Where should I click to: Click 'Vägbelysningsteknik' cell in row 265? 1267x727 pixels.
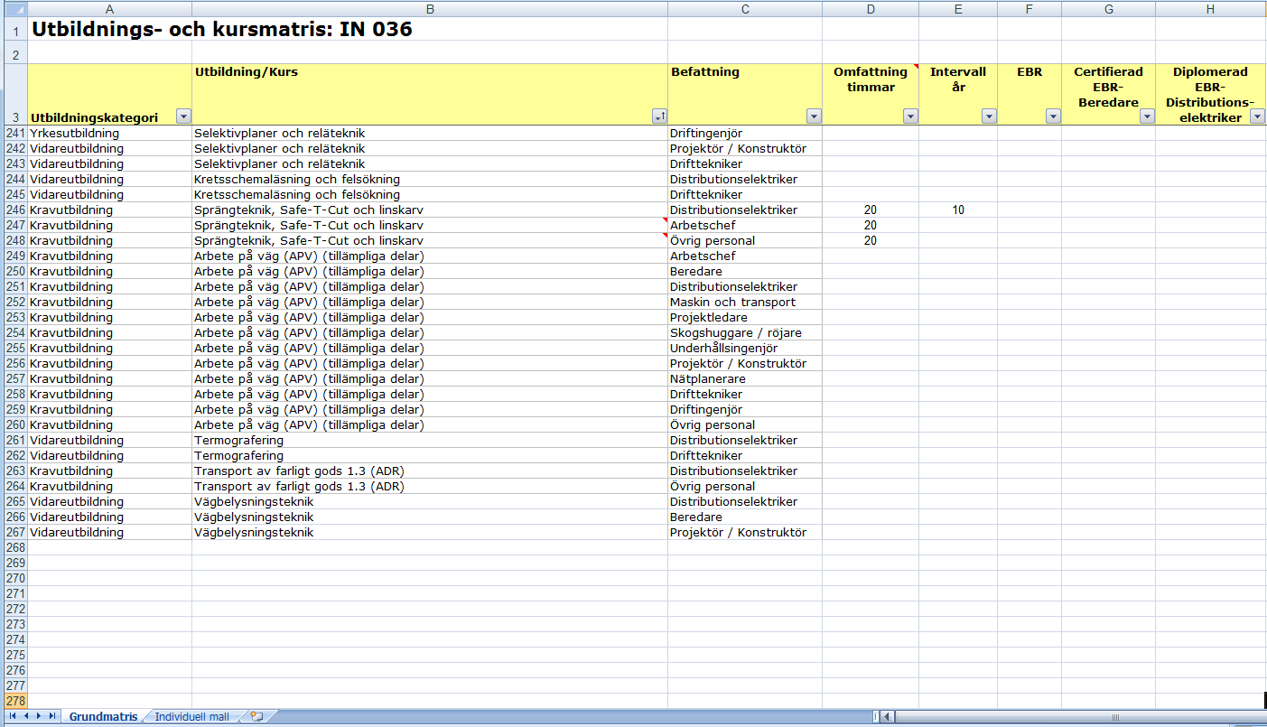pyautogui.click(x=430, y=501)
